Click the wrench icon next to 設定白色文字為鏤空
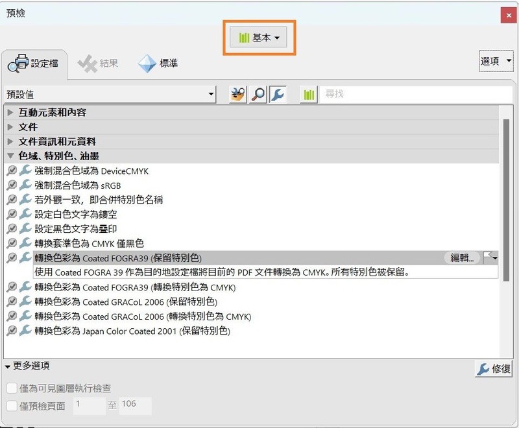The height and width of the screenshot is (428, 519). tap(25, 213)
